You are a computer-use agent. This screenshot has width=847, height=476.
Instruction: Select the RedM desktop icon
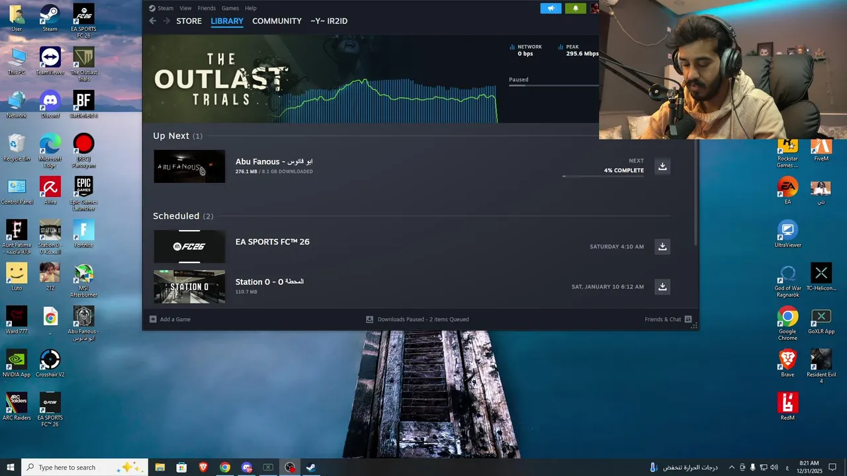click(x=787, y=407)
